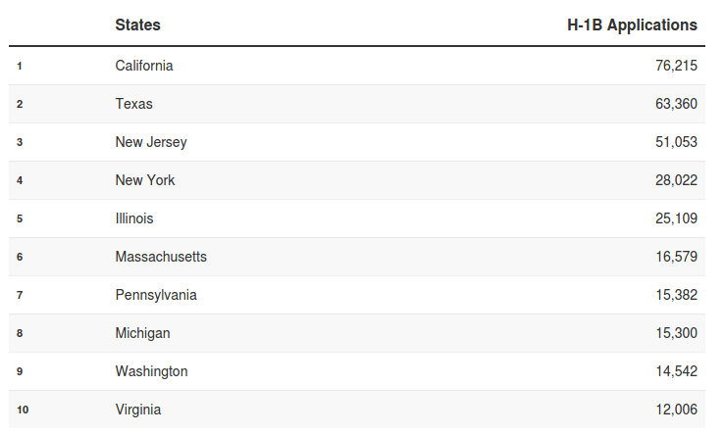Click California's 76,215 applications value

click(676, 66)
